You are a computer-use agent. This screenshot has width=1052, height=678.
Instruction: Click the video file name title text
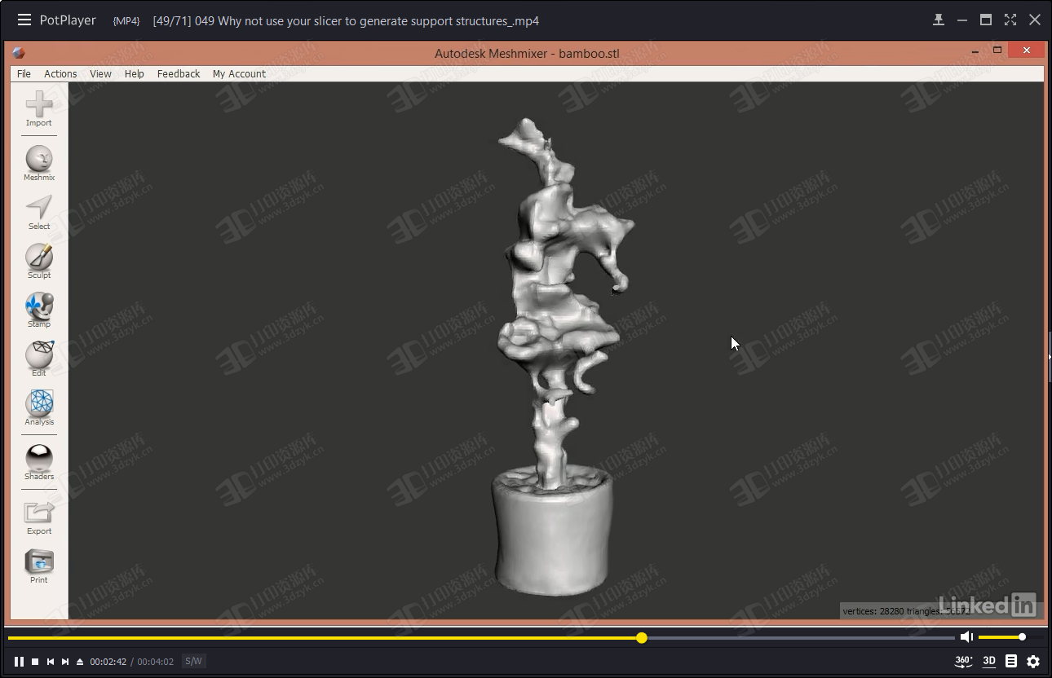coord(346,21)
